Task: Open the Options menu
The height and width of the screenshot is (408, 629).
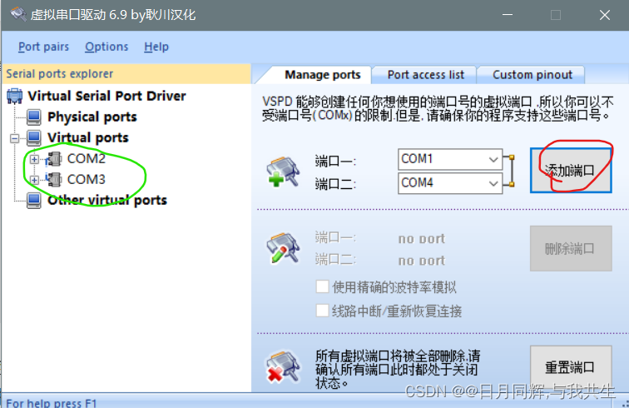Action: coord(106,47)
